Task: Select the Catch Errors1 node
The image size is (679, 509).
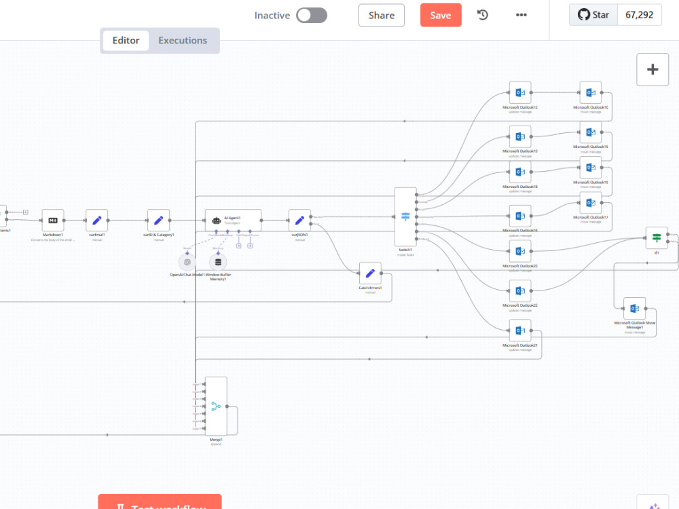Action: tap(370, 273)
